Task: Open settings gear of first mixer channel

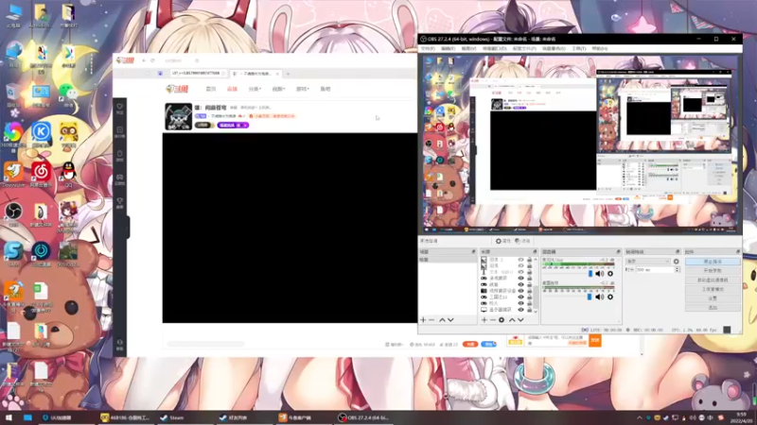Action: [x=610, y=274]
